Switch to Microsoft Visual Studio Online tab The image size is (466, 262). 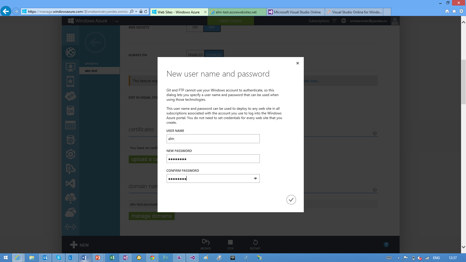296,12
